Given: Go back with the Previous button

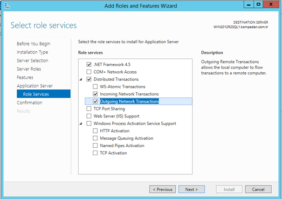Looking at the screenshot, I should (x=163, y=190).
